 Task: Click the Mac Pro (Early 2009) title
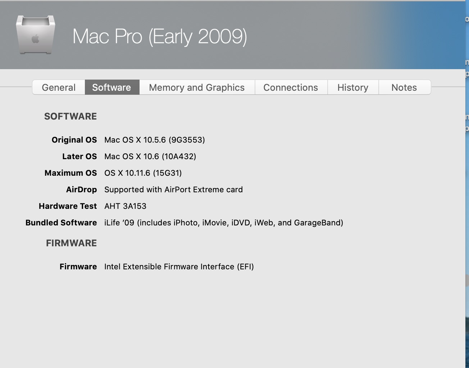160,36
